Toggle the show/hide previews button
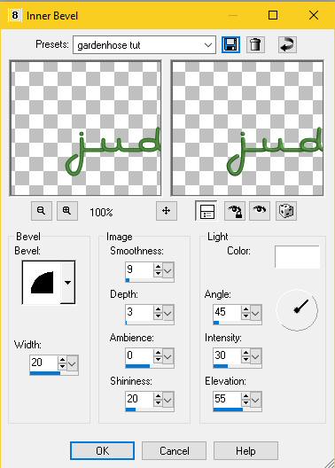 pos(206,211)
